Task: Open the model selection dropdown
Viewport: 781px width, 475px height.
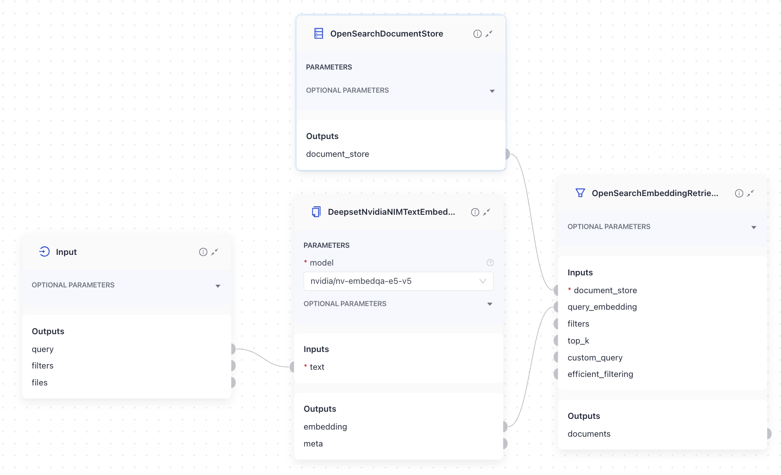Action: pos(482,281)
